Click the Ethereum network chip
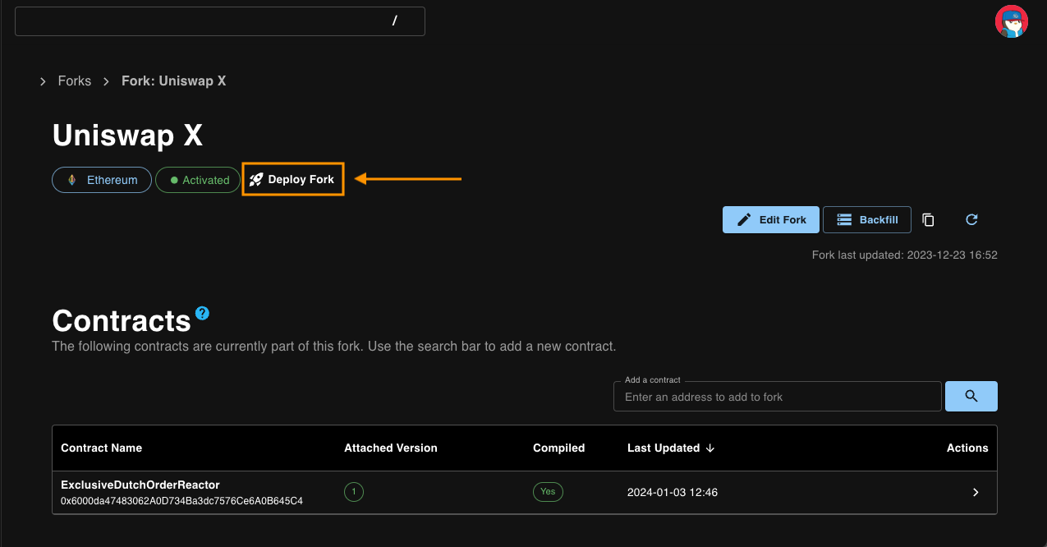The image size is (1047, 547). point(102,180)
